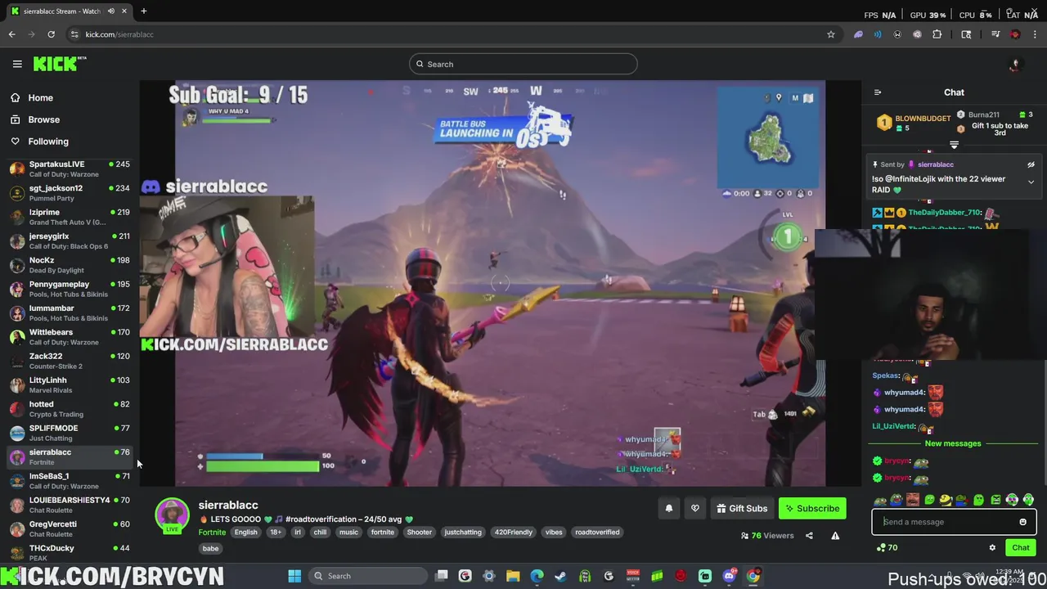Mute the sierrablacc Stream browser tab
This screenshot has height=589, width=1047.
[110, 11]
